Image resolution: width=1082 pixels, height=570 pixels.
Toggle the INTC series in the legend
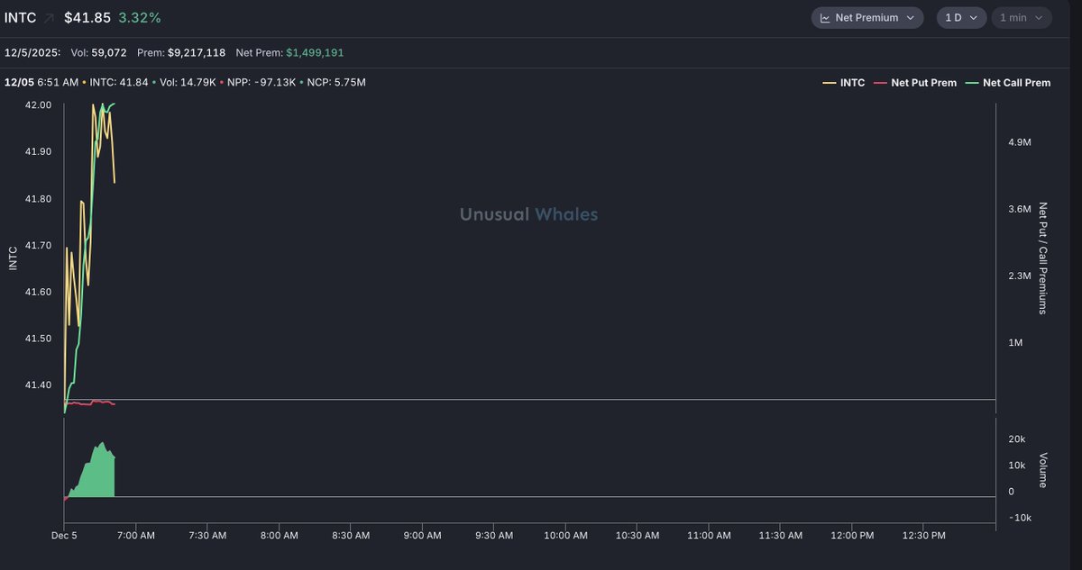tap(844, 83)
